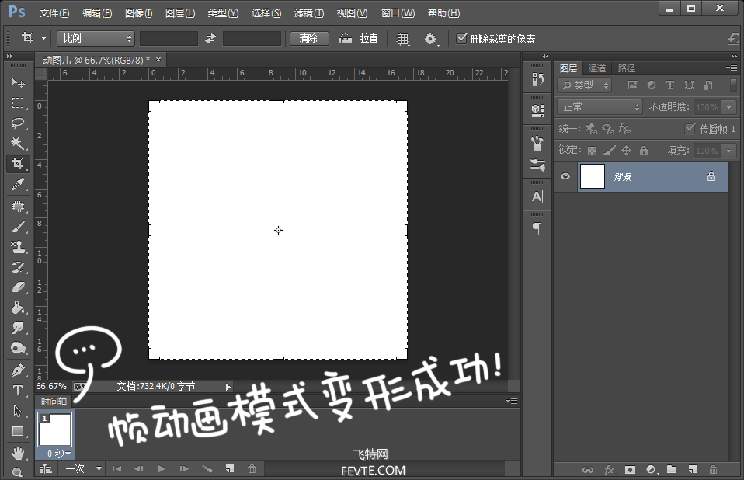Select the Clone Stamp tool

click(x=18, y=247)
